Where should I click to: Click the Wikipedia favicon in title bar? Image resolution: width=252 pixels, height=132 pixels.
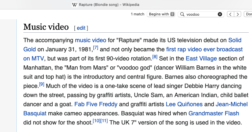pos(75,5)
